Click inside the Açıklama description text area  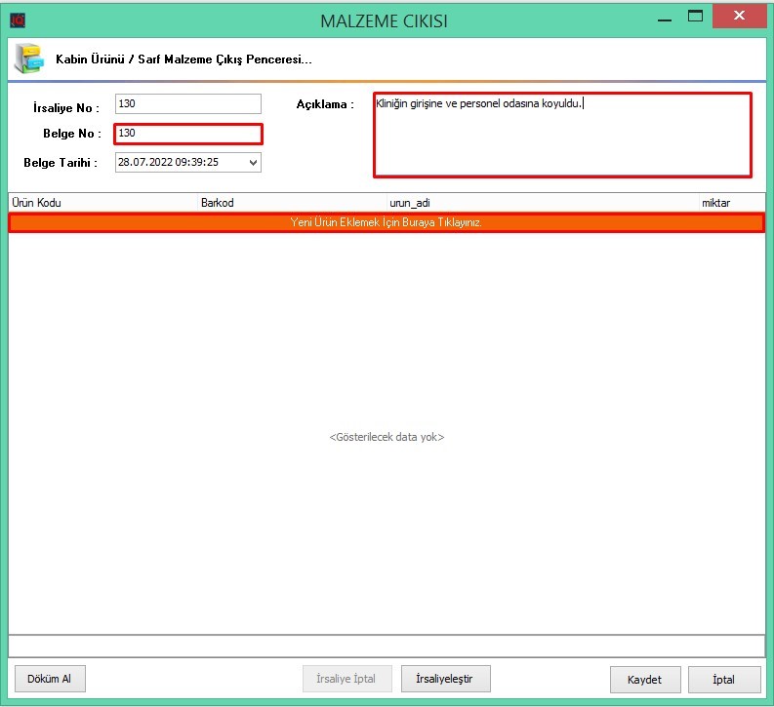tap(562, 136)
